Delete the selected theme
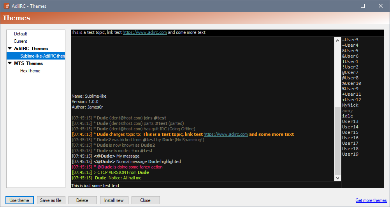The image size is (390, 207). pyautogui.click(x=83, y=200)
